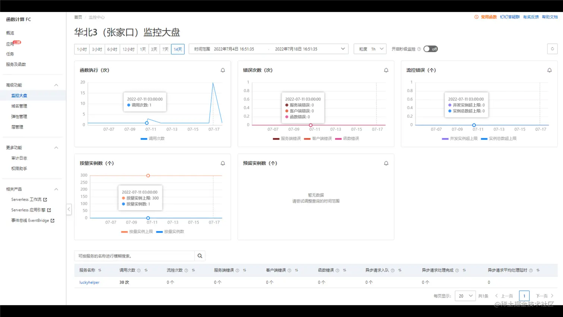The image size is (563, 317).
Task: Click help icon beside 调用次数 header
Action: [x=139, y=270]
